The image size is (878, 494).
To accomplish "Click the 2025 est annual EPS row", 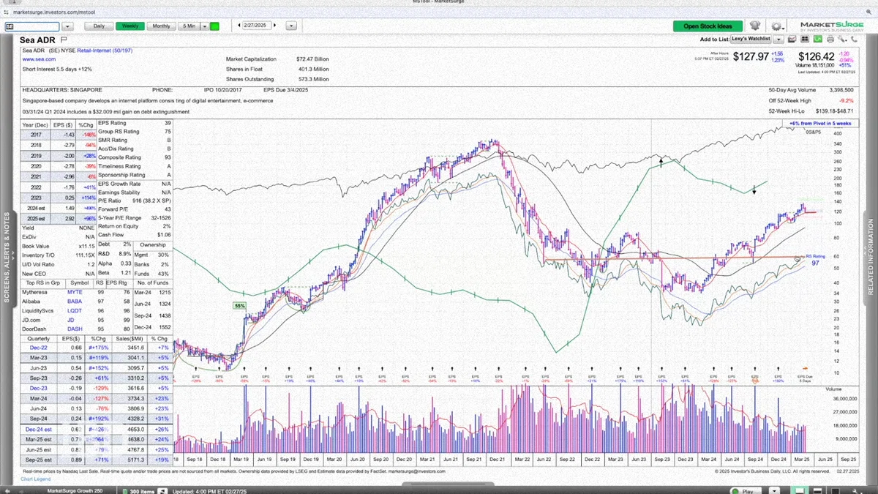I will [59, 219].
